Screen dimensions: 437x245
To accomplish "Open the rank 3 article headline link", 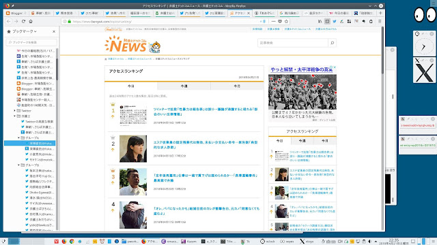I will (206, 178).
